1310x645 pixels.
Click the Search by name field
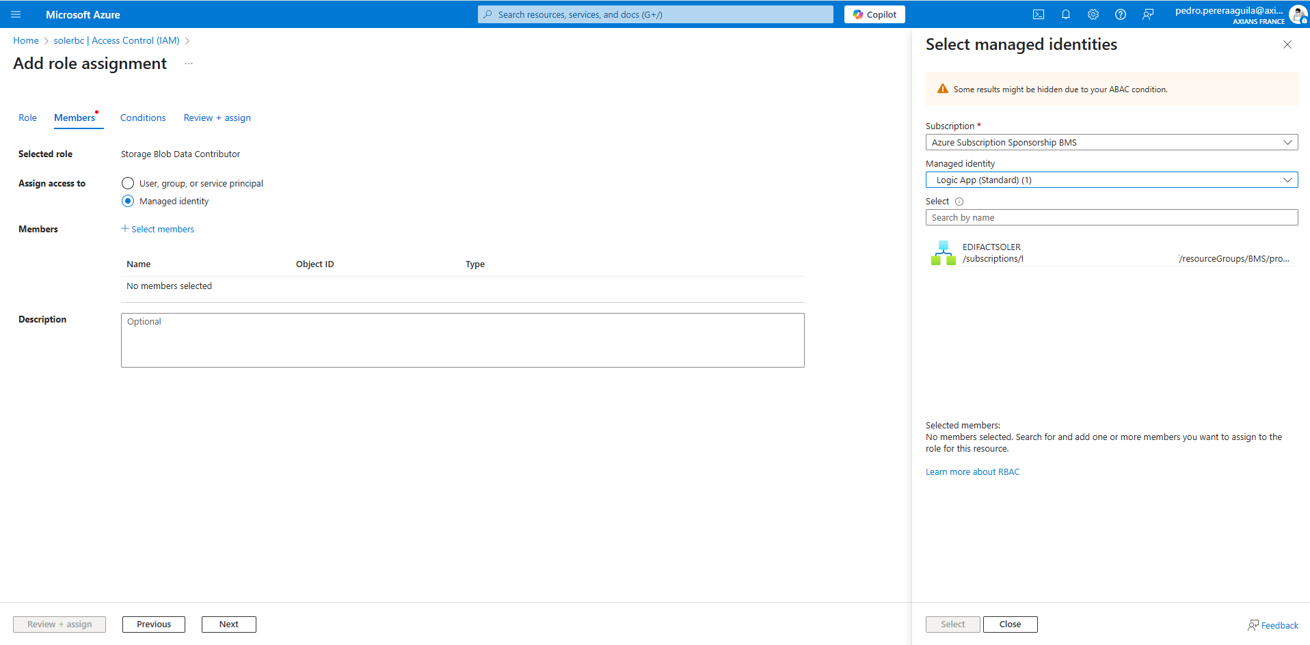coord(1111,217)
